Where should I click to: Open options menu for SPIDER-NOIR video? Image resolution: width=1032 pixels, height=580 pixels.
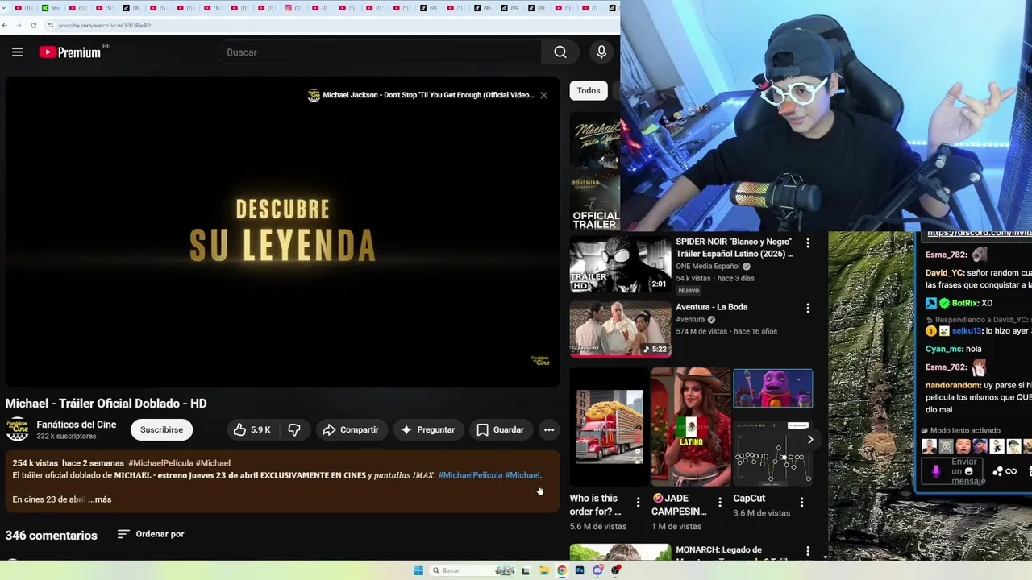[x=808, y=242]
